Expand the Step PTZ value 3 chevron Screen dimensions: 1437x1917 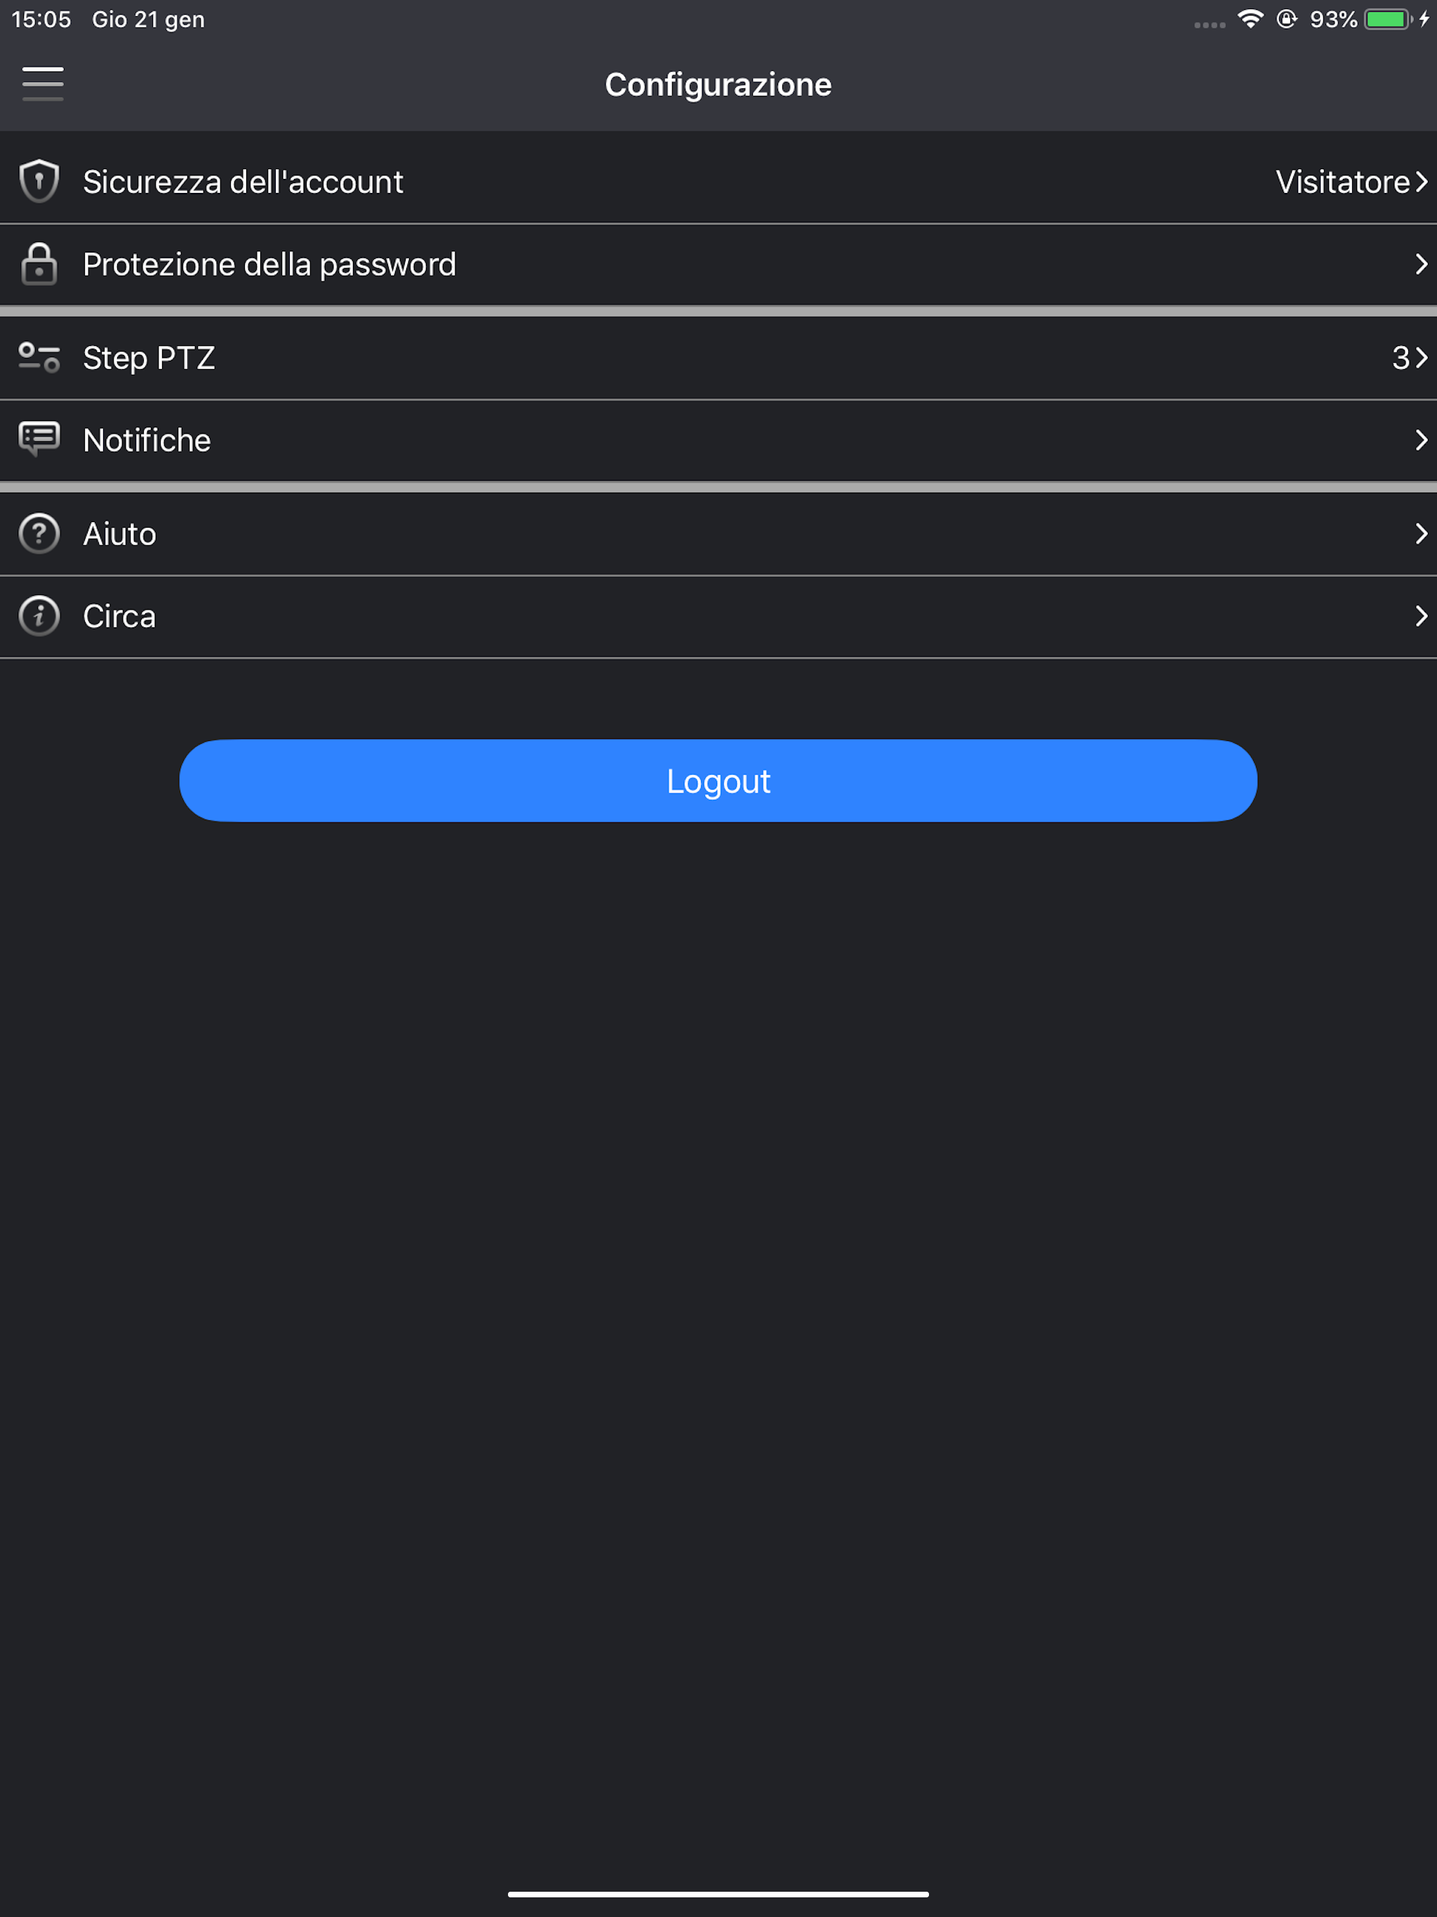[x=1422, y=357]
